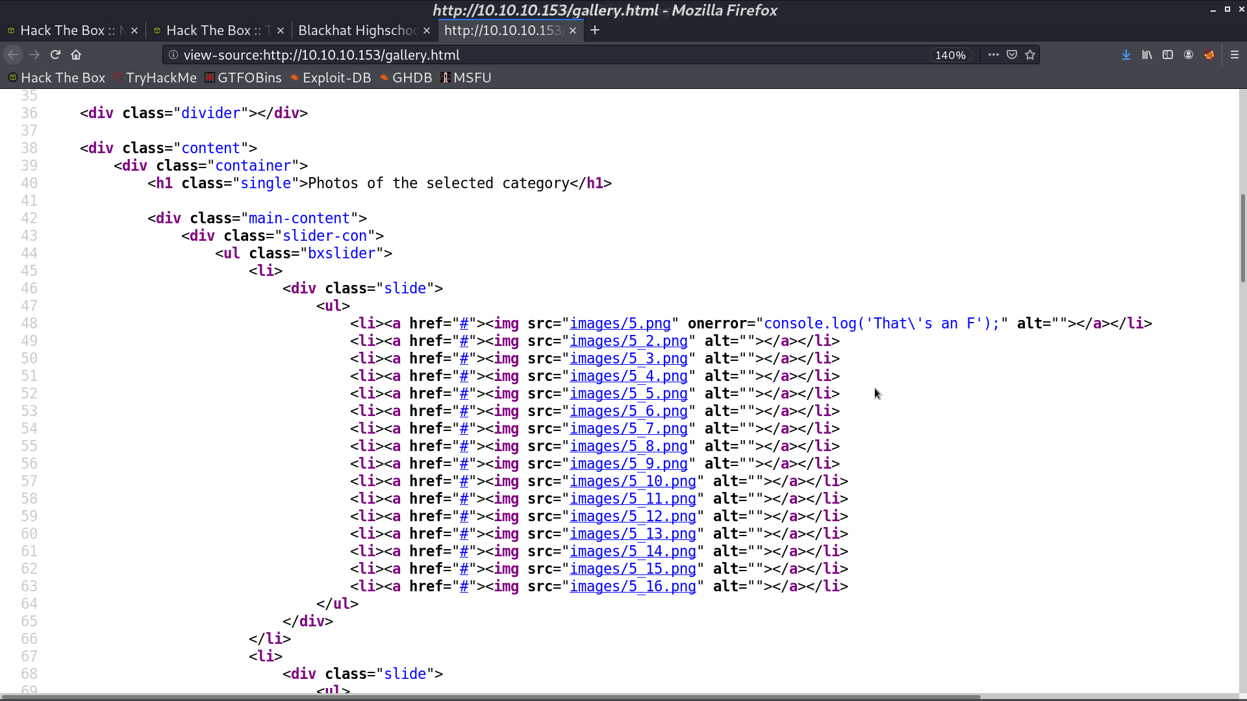Open Hack The Box bookmark
1247x701 pixels.
tap(57, 78)
